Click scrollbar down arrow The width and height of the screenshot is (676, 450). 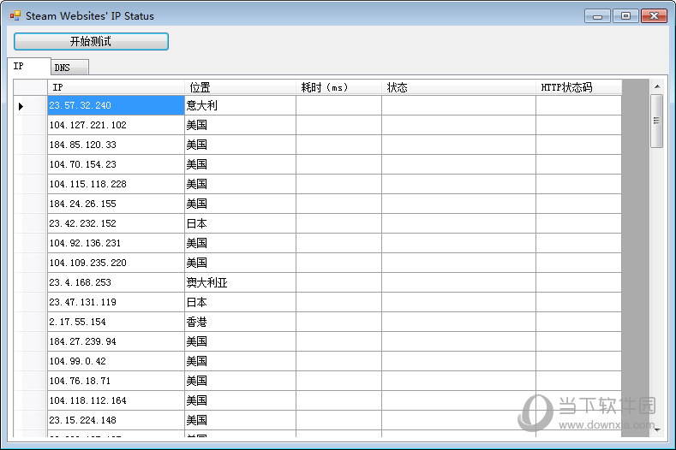click(x=657, y=429)
